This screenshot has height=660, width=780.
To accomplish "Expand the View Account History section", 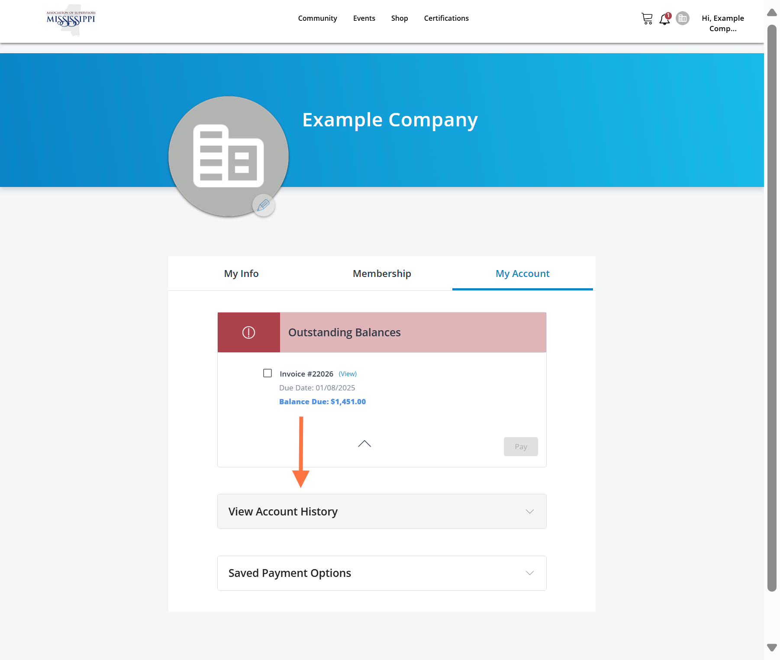I will [382, 511].
